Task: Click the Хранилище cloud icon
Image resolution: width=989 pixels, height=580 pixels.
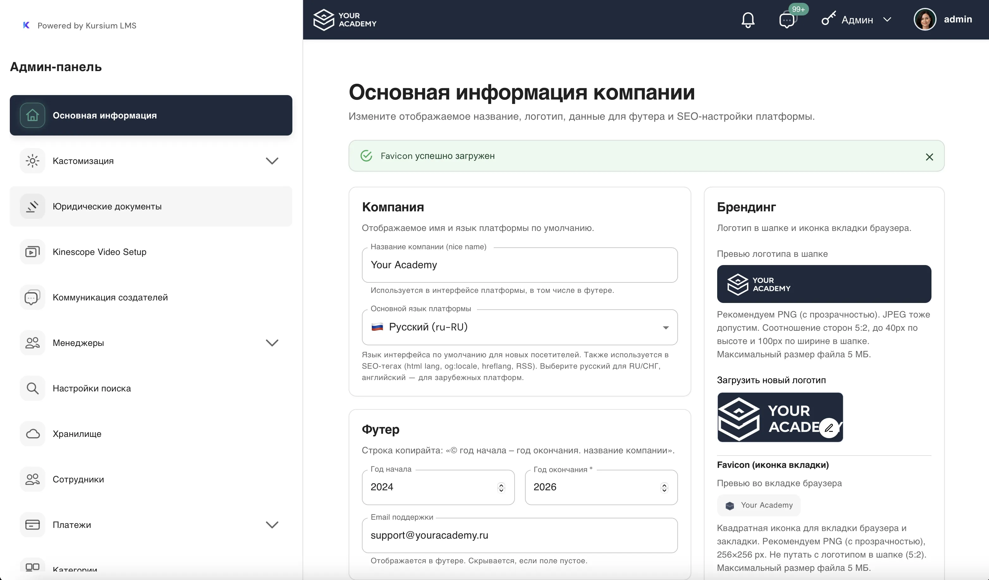Action: [33, 434]
